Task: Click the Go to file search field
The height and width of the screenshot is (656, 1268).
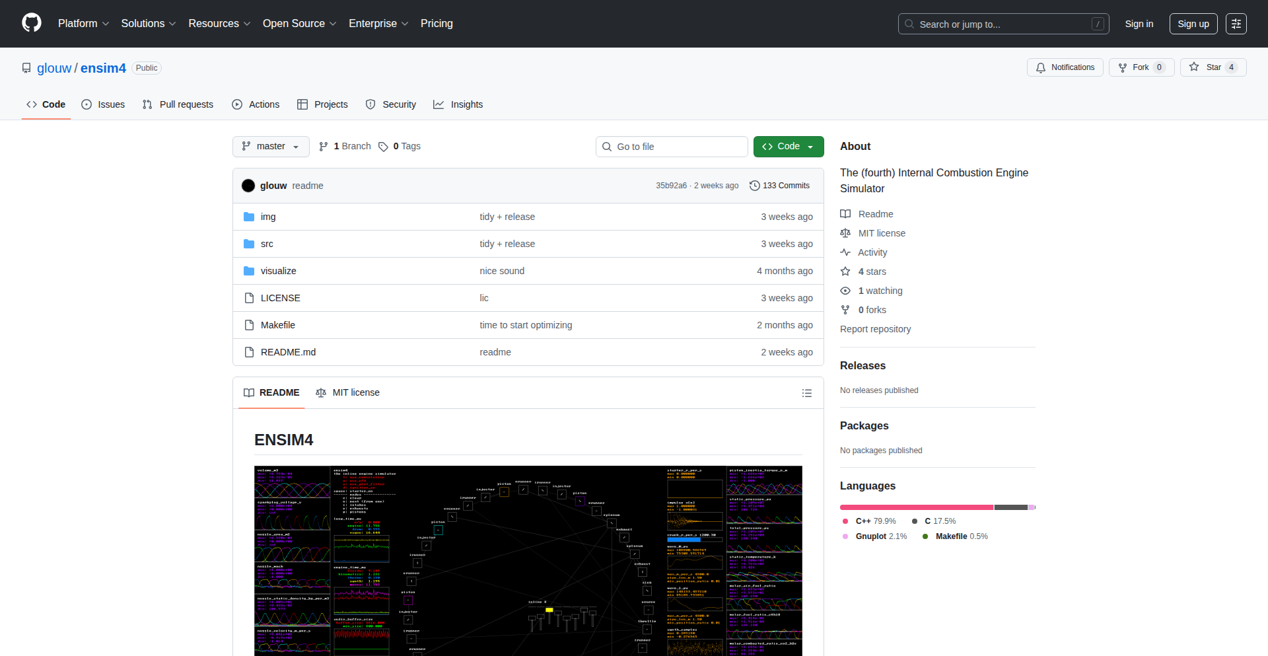Action: click(x=672, y=147)
